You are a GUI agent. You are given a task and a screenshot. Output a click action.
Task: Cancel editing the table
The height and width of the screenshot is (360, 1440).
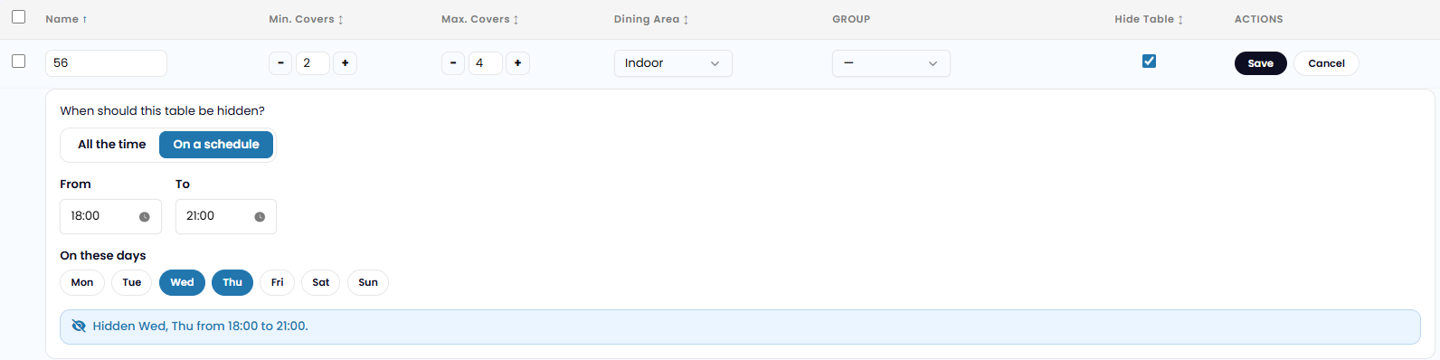coord(1326,63)
